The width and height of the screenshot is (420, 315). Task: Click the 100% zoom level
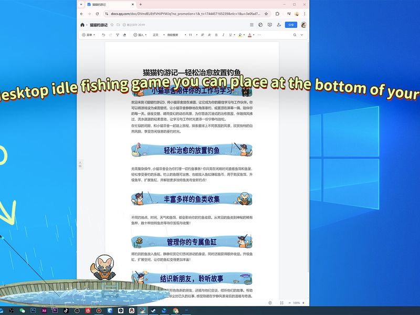point(296,303)
